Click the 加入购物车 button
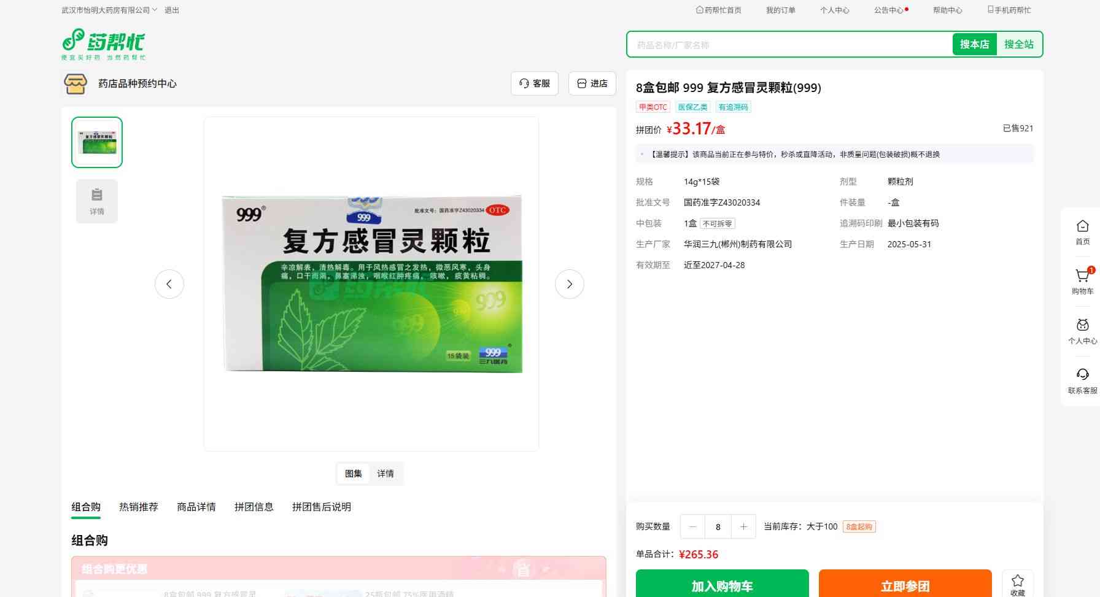 coord(722,585)
